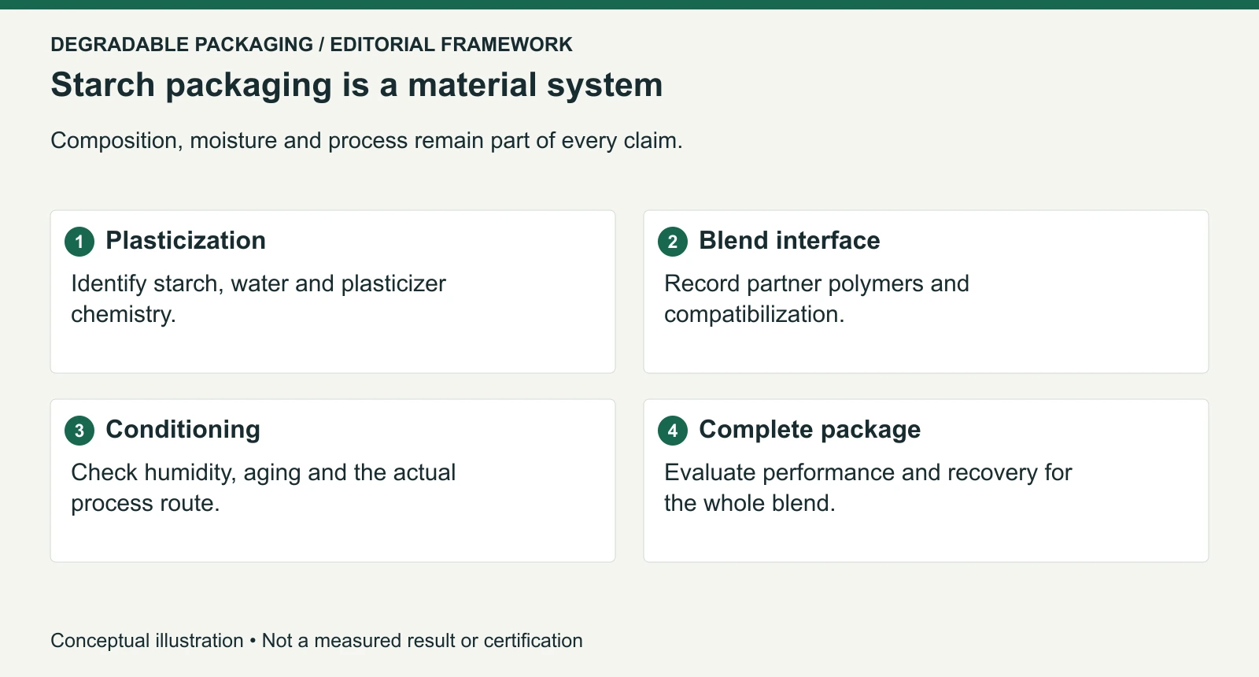Click the number 4 badge beside Complete package
This screenshot has height=677, width=1259.
coord(673,431)
